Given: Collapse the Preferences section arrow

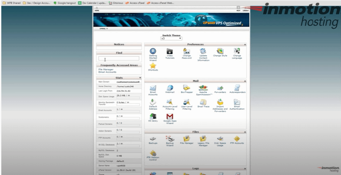Looking at the screenshot, I should (245, 44).
